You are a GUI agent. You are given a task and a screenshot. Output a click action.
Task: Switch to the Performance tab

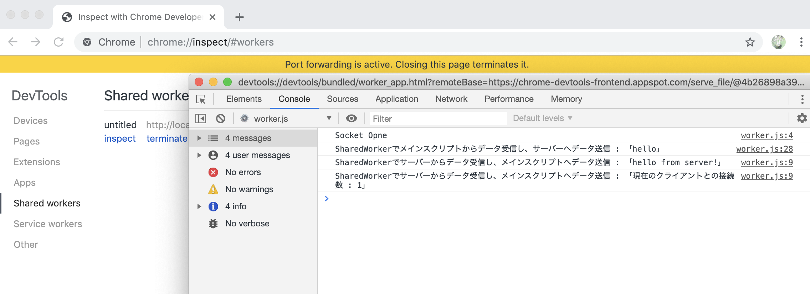coord(509,99)
